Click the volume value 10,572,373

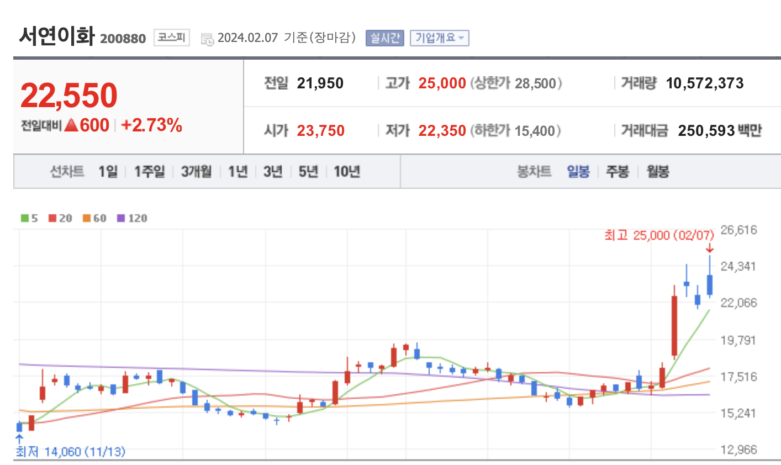coord(705,83)
